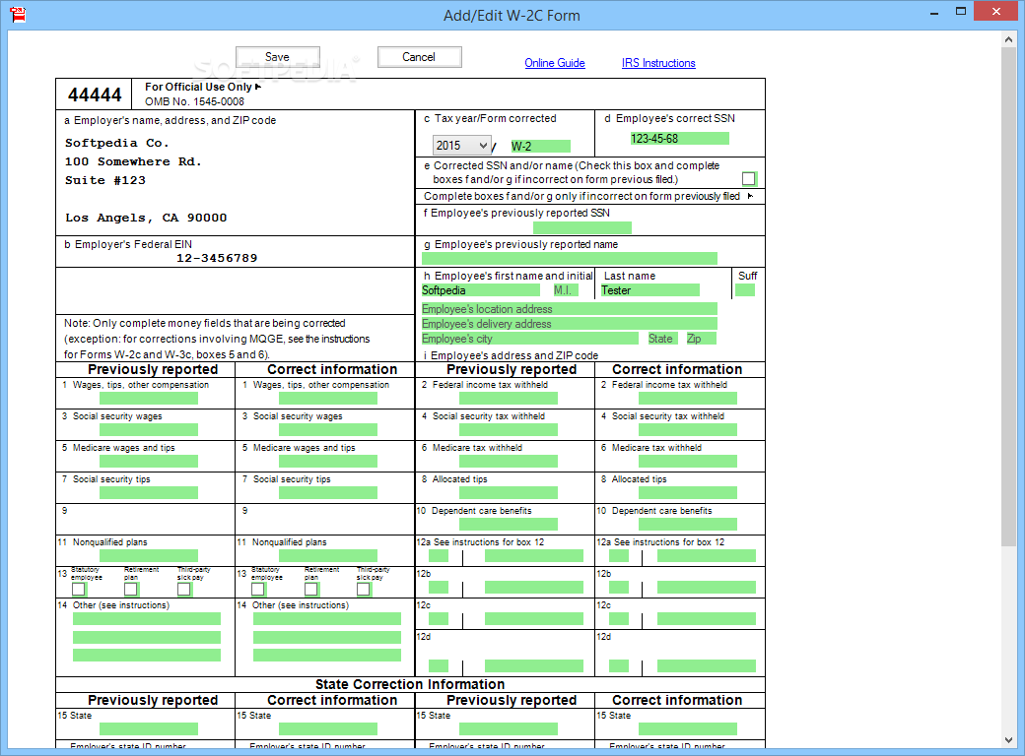Click correct Social security wages field

(x=328, y=429)
